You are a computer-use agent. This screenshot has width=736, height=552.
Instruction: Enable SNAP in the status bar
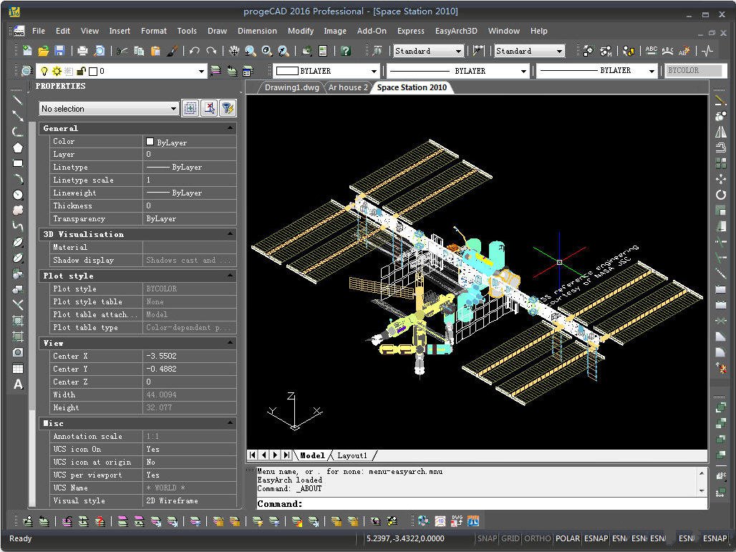(x=486, y=538)
